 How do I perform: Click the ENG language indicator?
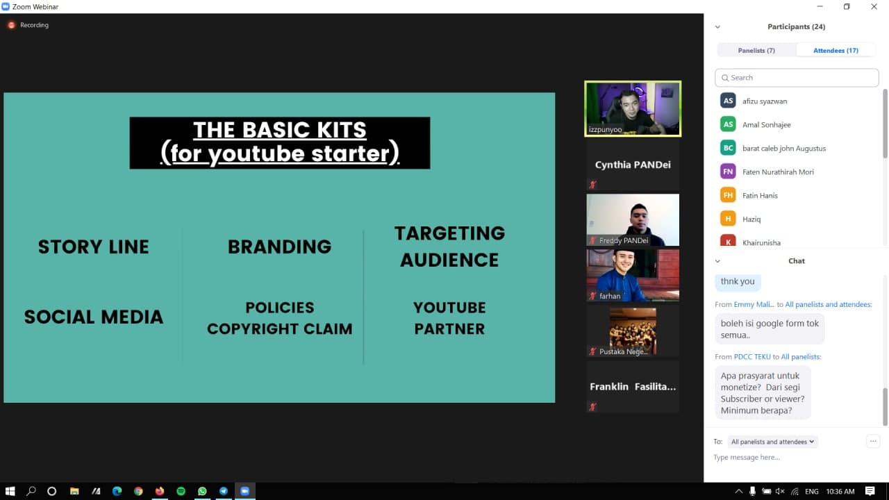[811, 491]
